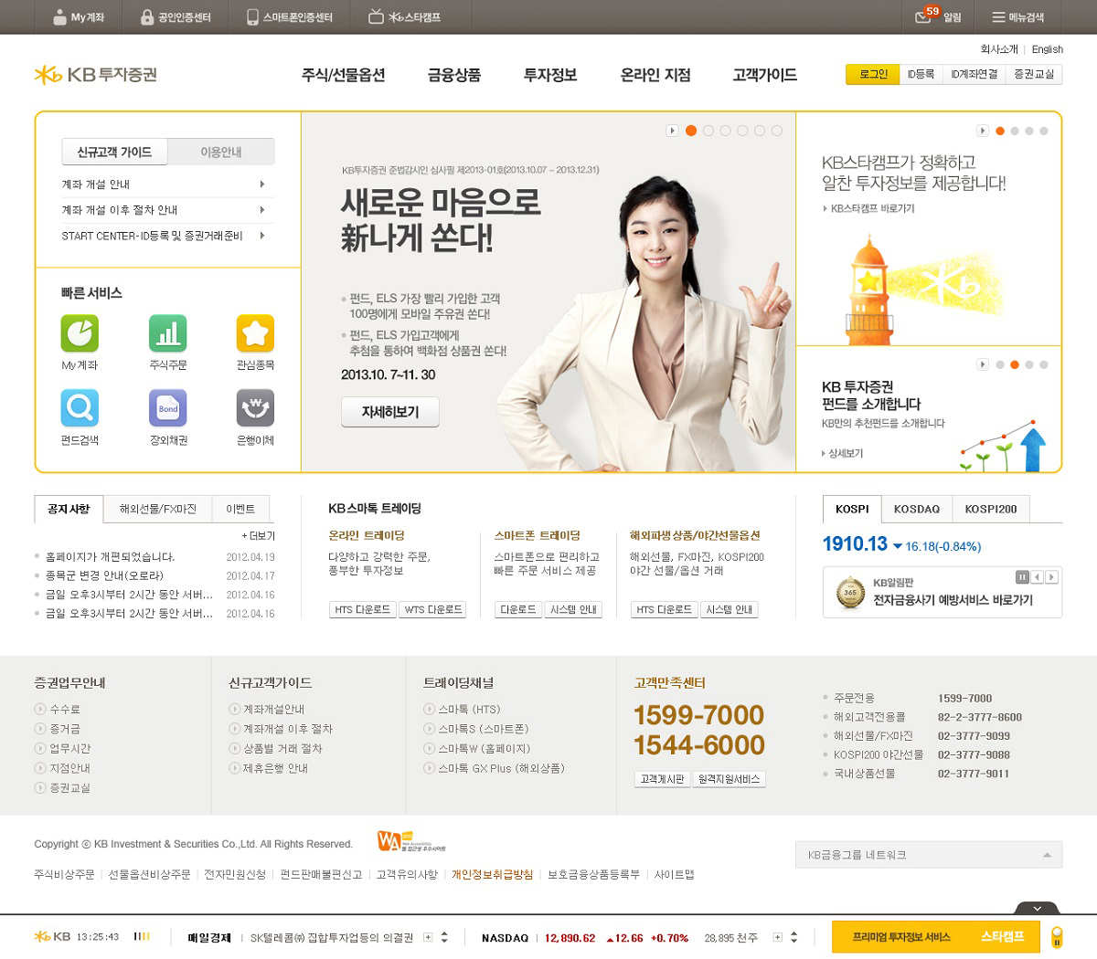This screenshot has height=959, width=1097.
Task: Open 스마트폰인증센터 from the top bar
Action: click(x=289, y=17)
